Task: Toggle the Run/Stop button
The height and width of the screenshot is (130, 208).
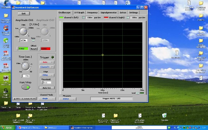Action: [26, 87]
